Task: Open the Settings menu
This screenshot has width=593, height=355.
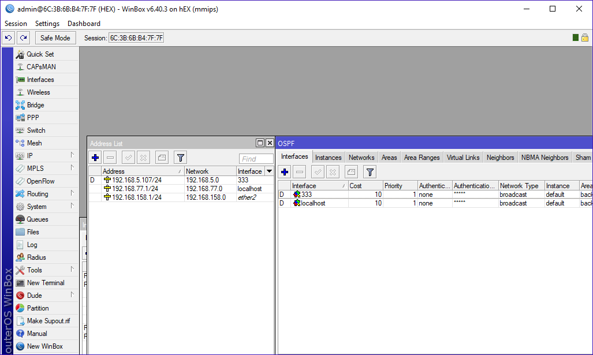Action: [x=47, y=24]
